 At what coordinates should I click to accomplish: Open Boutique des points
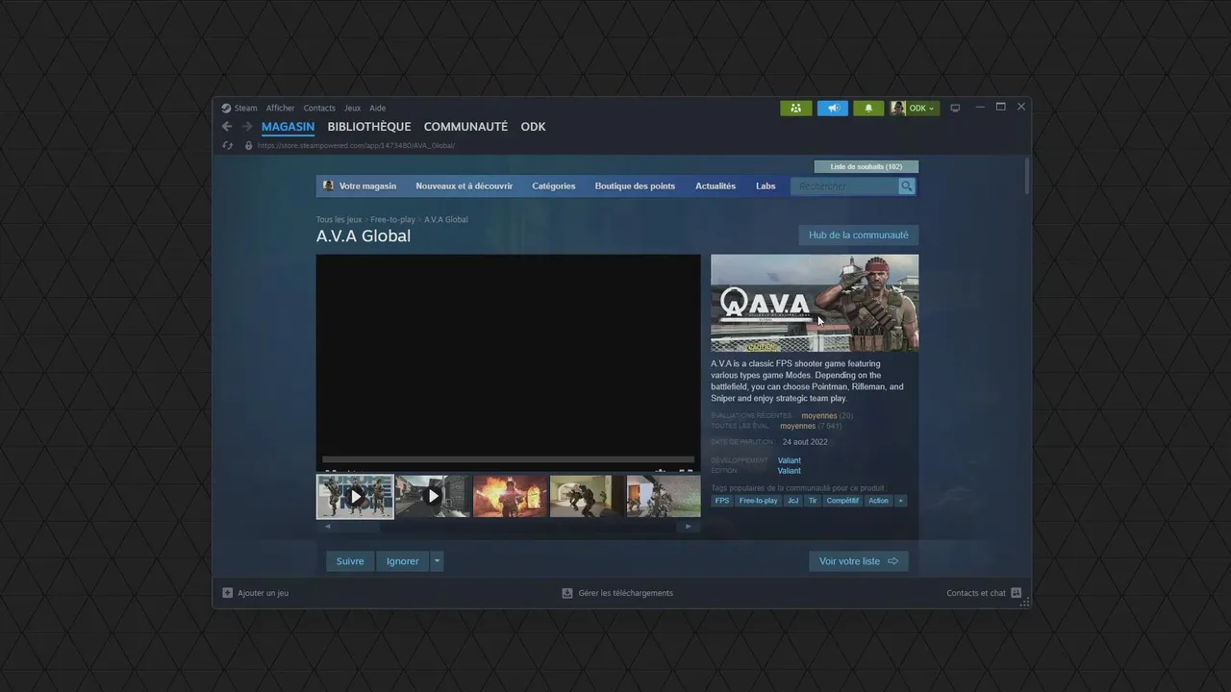(635, 186)
